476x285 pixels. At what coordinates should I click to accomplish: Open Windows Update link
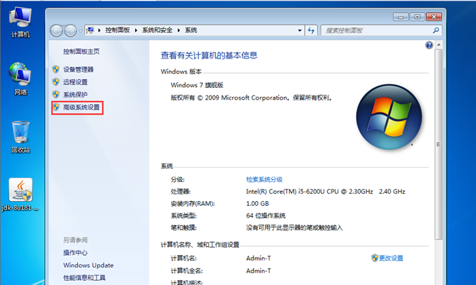pos(89,265)
